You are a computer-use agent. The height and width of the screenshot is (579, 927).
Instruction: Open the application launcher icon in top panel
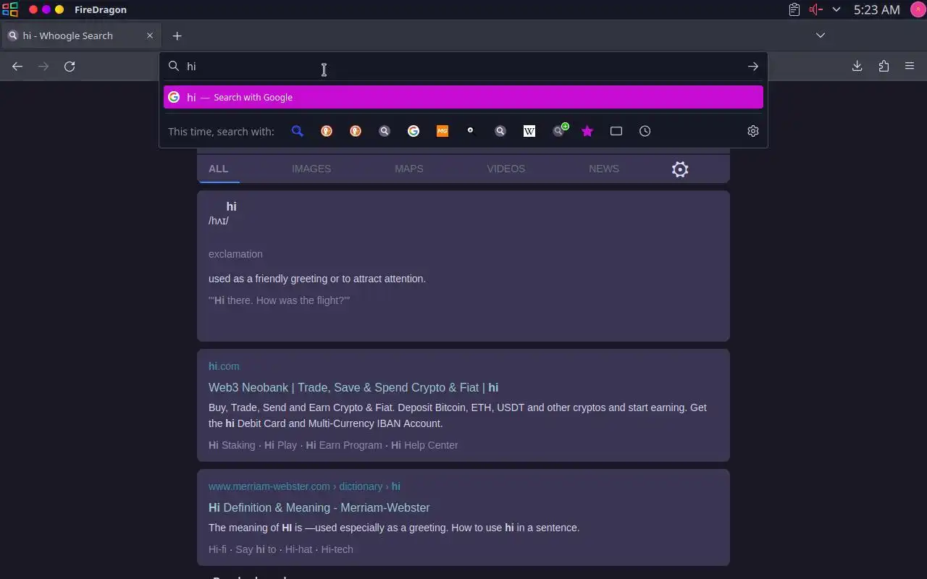click(9, 9)
